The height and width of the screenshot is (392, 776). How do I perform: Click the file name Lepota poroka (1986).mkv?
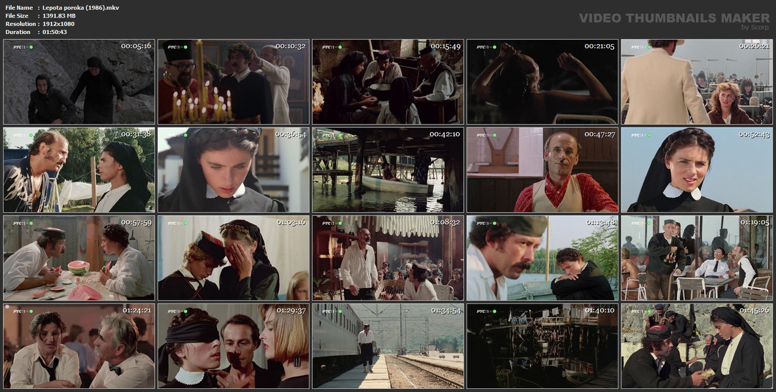pyautogui.click(x=81, y=7)
